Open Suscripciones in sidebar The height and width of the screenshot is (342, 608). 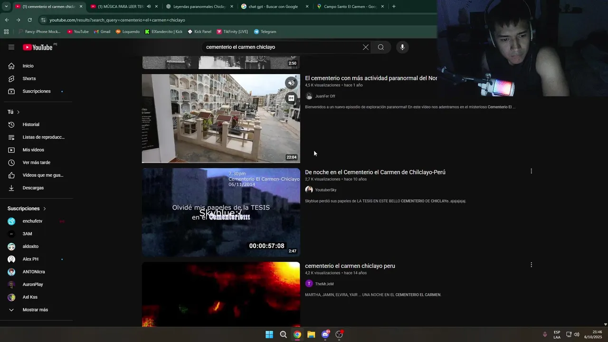(x=37, y=91)
